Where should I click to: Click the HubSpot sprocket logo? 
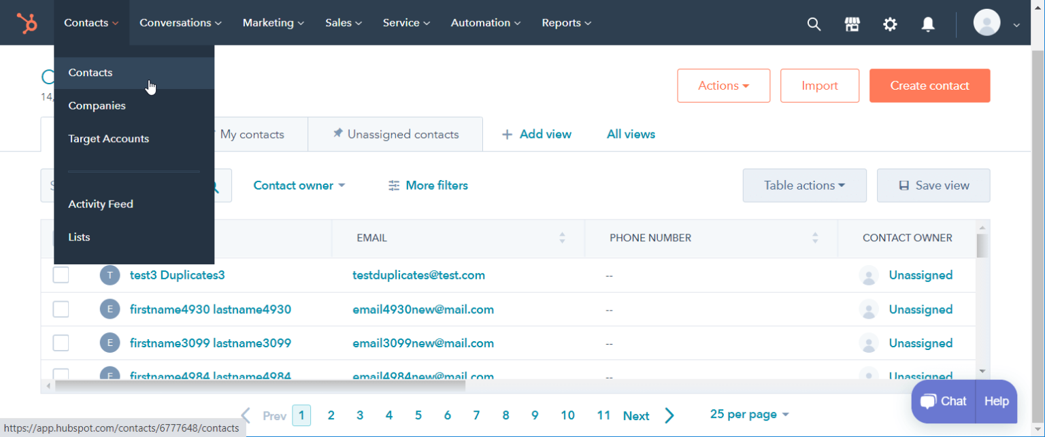coord(27,22)
